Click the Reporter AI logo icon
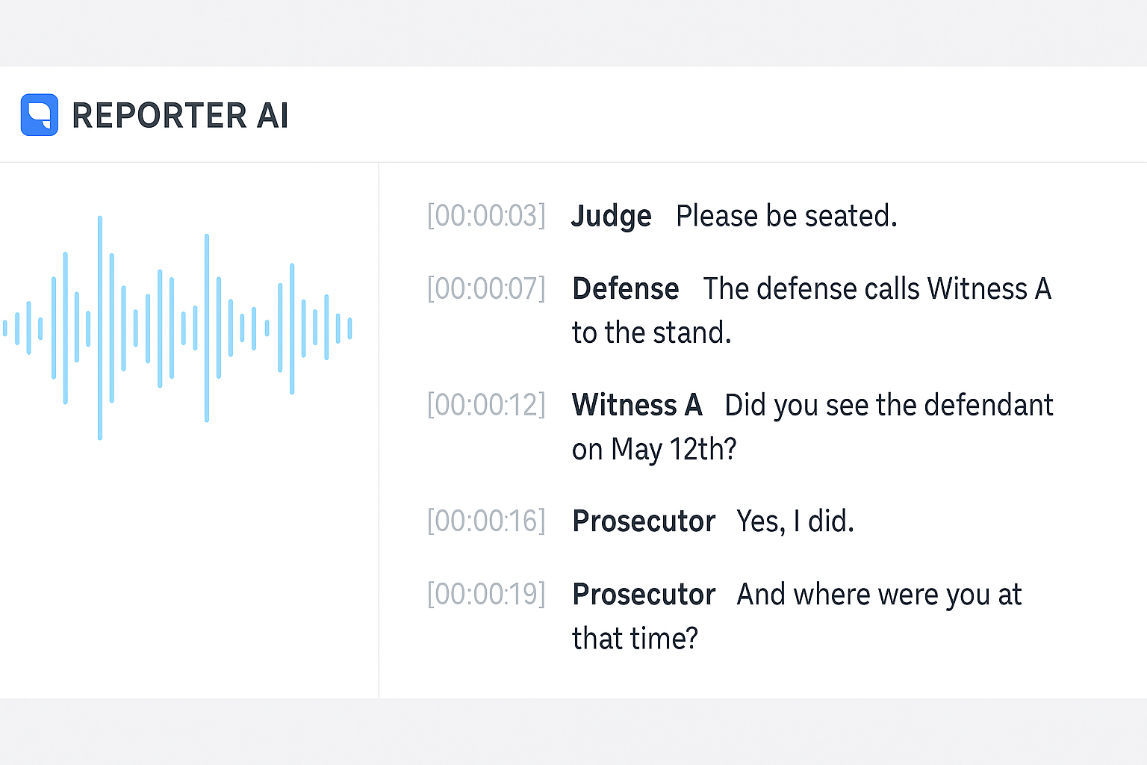This screenshot has height=765, width=1147. [40, 115]
